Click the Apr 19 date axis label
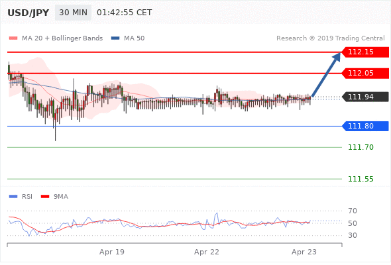 click(x=112, y=252)
